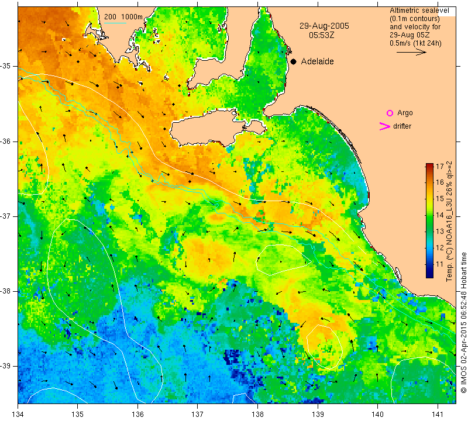This screenshot has height=421, width=468.
Task: Click the 29-Aug-2005 date label
Action: (x=324, y=26)
